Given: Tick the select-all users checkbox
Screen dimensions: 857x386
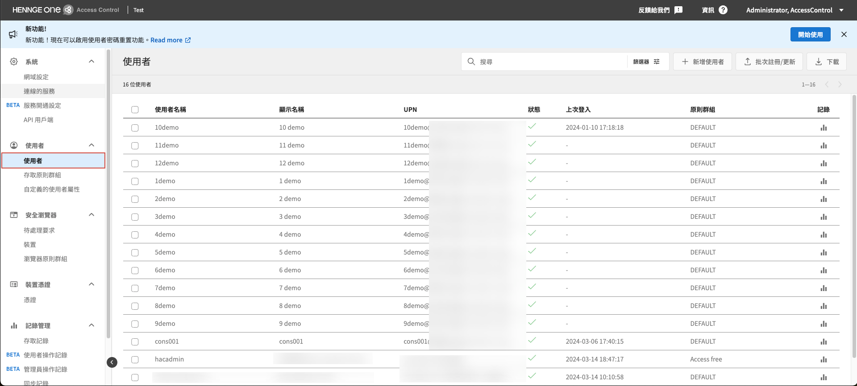Looking at the screenshot, I should tap(135, 110).
